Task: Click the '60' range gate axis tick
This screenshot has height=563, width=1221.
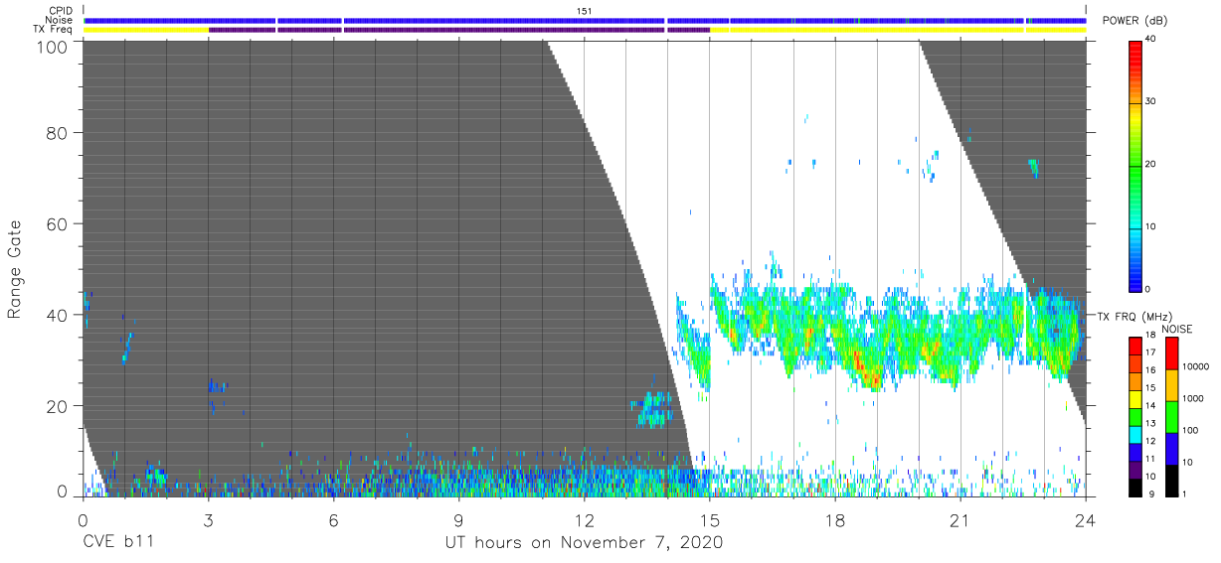Action: [x=57, y=223]
